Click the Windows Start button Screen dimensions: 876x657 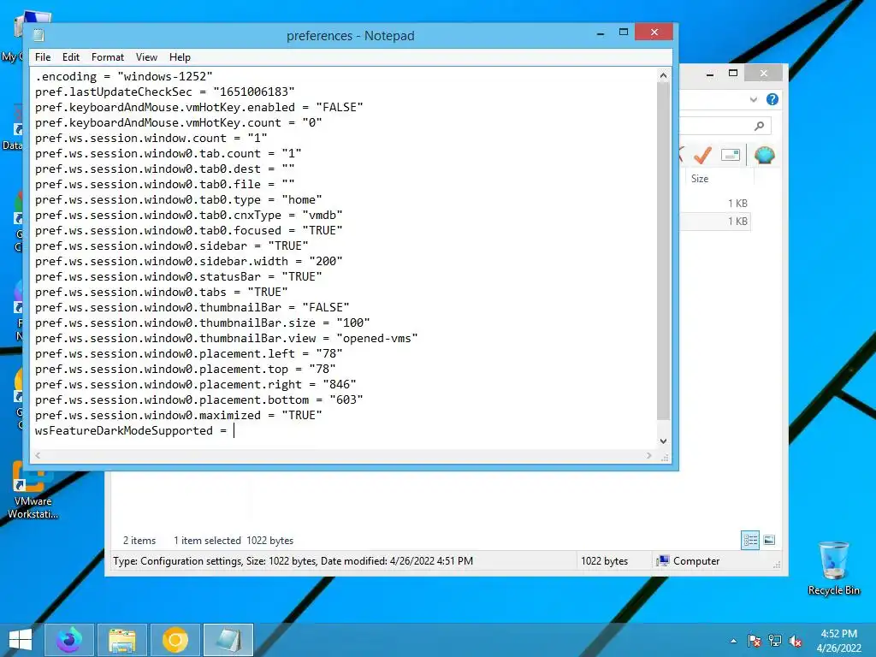tap(21, 640)
